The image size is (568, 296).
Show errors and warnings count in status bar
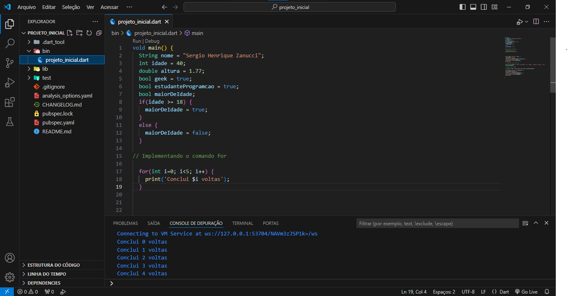[x=28, y=292]
